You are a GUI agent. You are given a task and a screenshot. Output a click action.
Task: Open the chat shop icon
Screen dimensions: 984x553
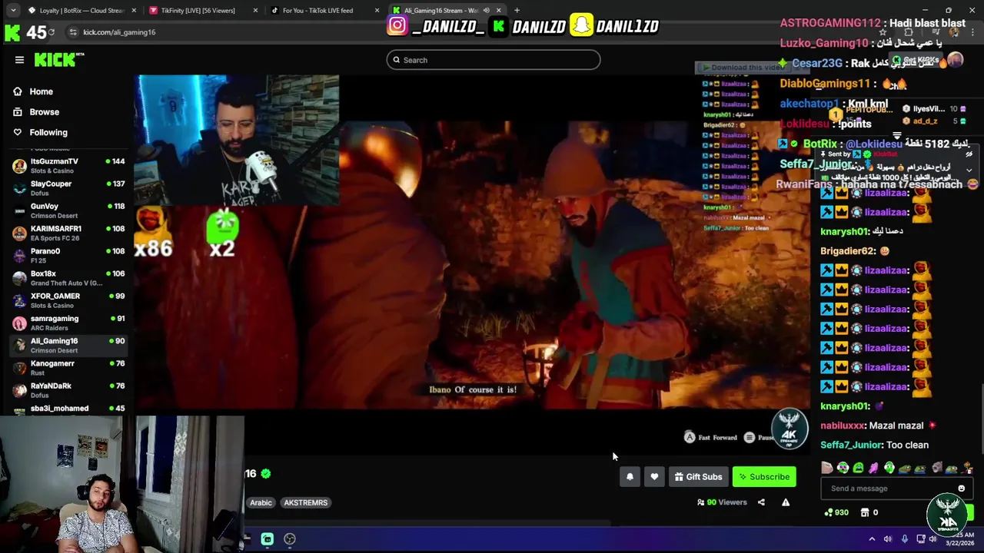865,512
